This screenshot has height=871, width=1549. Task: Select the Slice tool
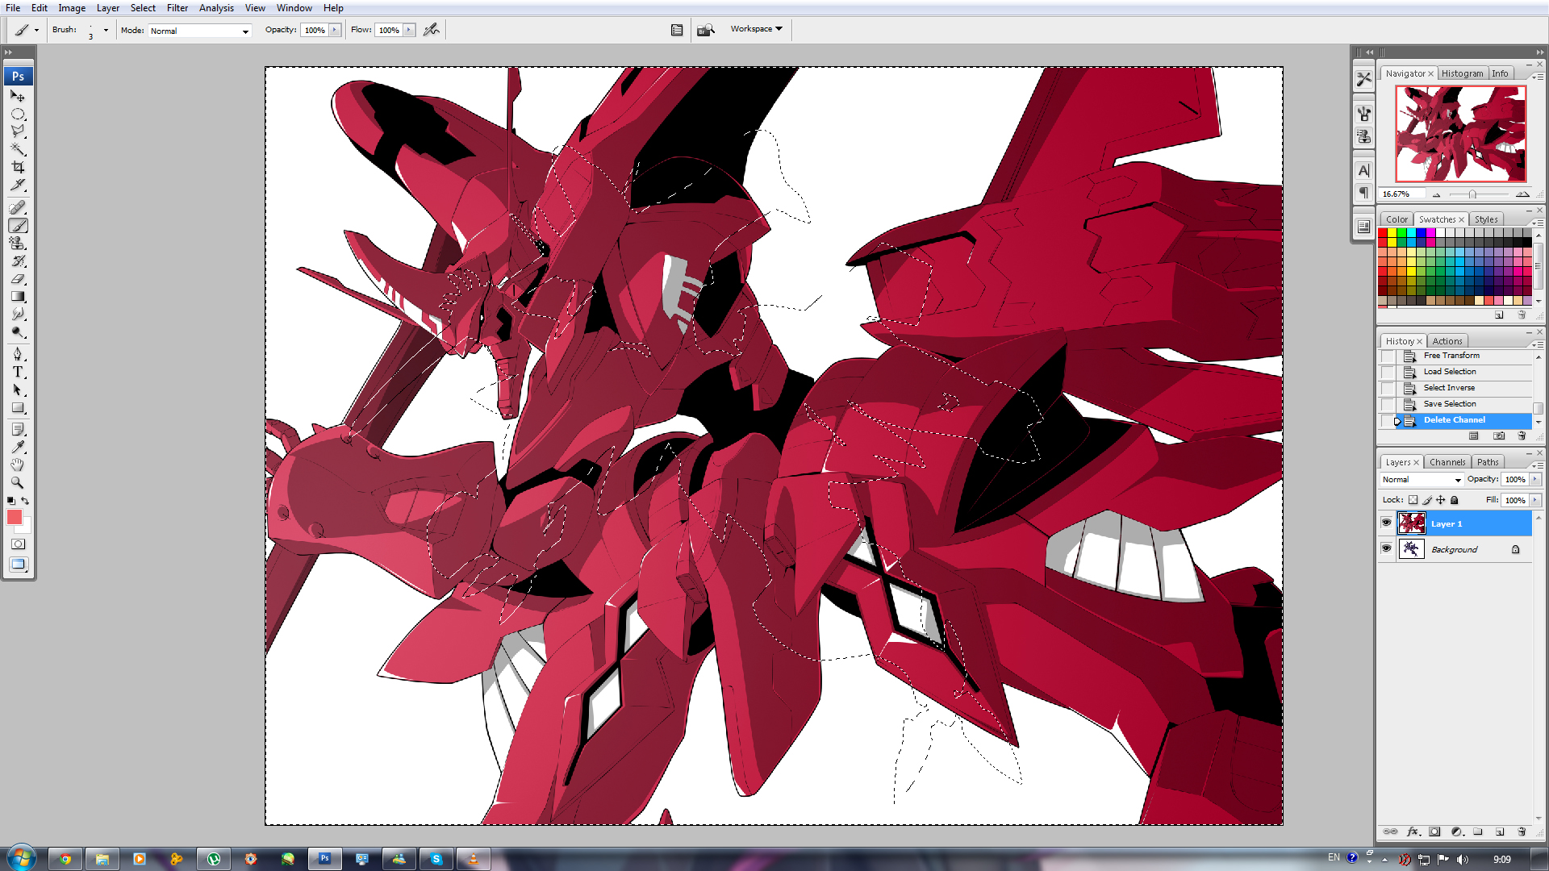(x=18, y=185)
